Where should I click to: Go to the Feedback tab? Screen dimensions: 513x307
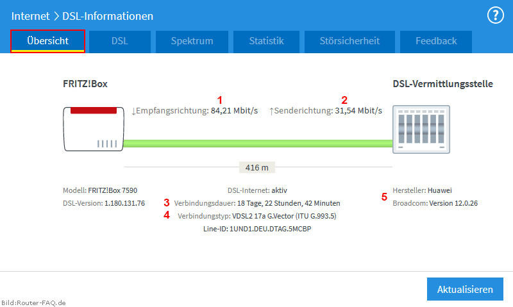[436, 41]
